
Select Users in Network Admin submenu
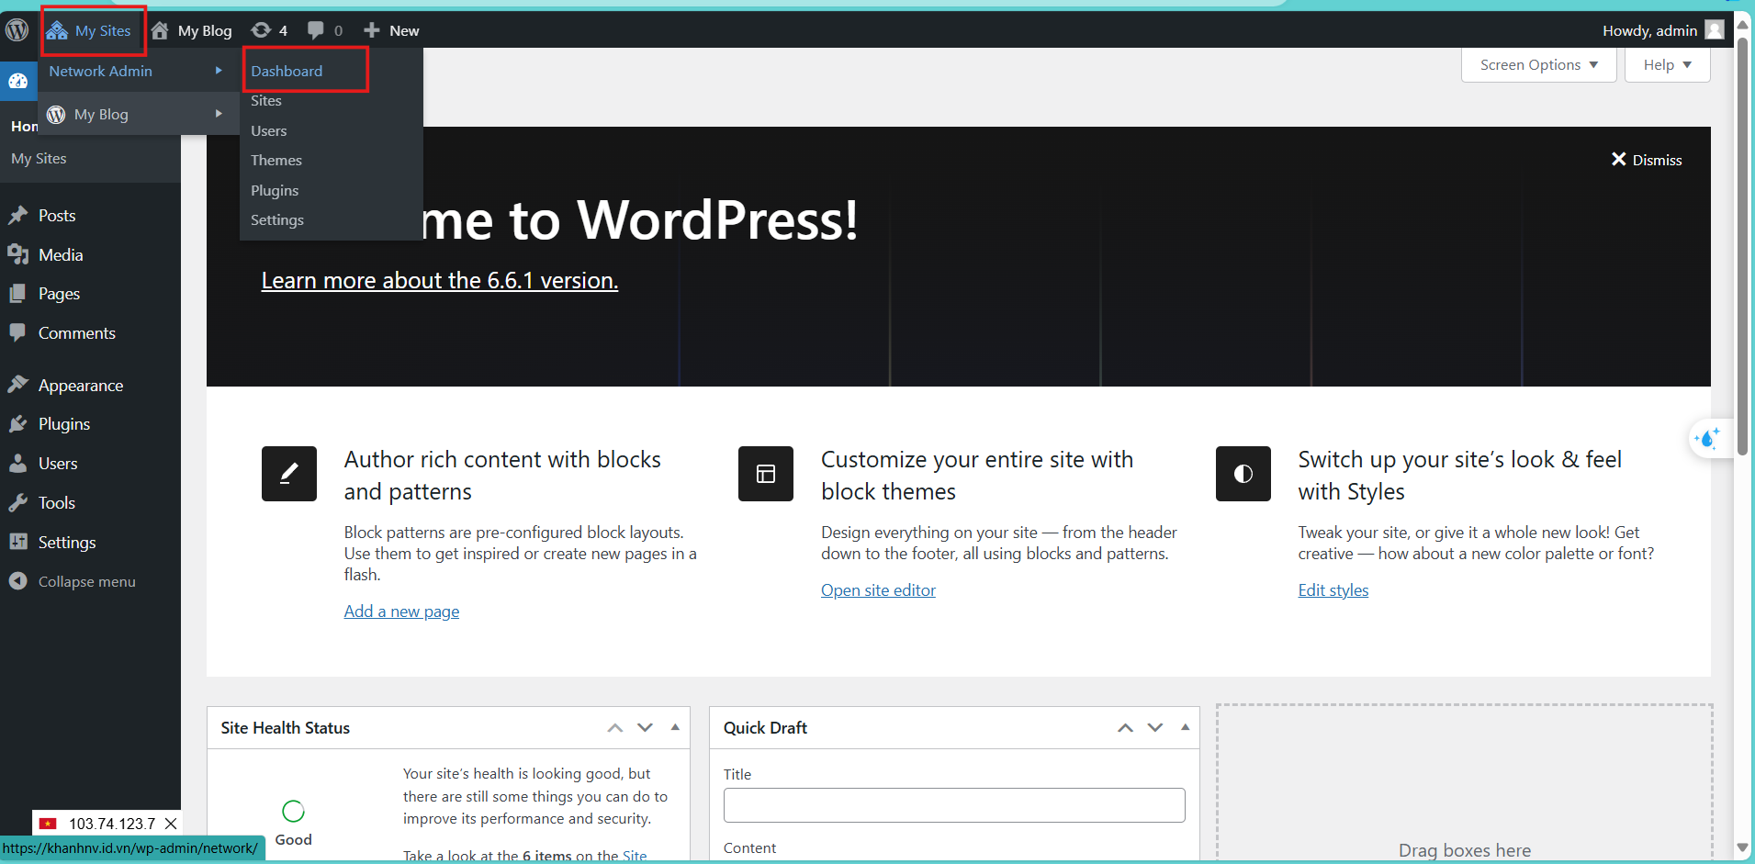[x=269, y=130]
